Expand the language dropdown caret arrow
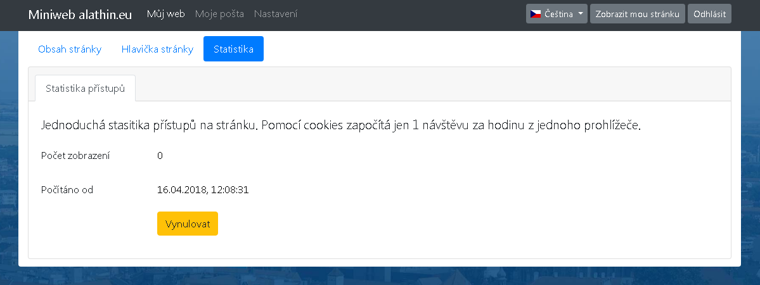 (x=581, y=14)
